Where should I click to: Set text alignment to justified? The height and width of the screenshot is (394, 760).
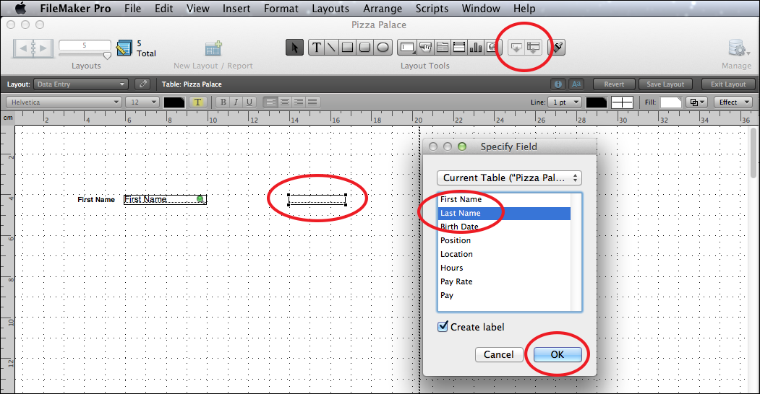[x=312, y=102]
